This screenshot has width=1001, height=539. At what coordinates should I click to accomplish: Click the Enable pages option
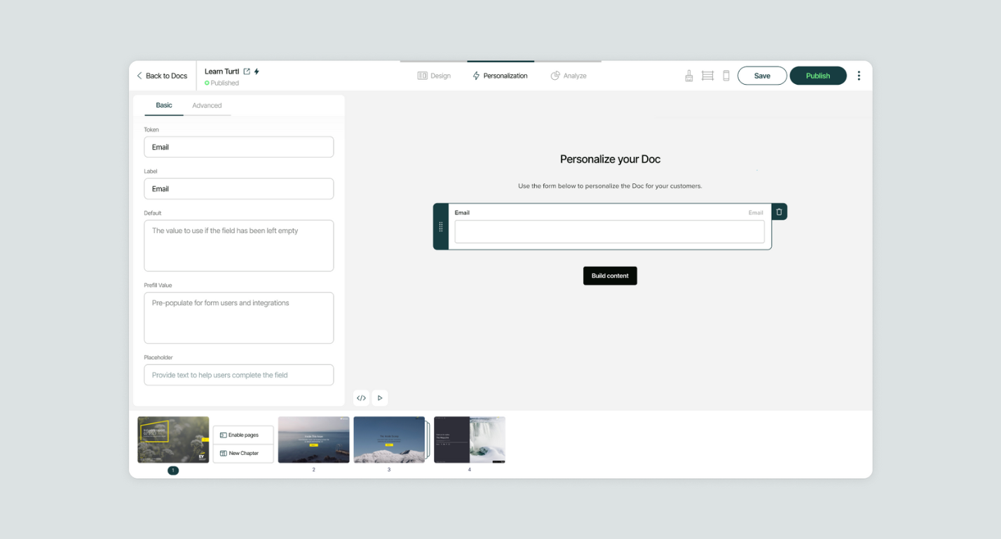tap(243, 435)
